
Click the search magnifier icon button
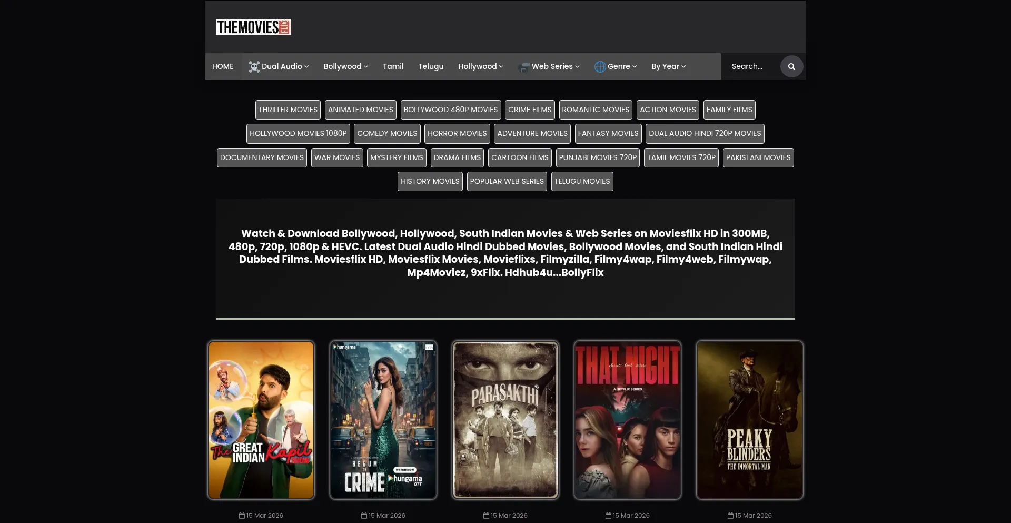pos(791,66)
